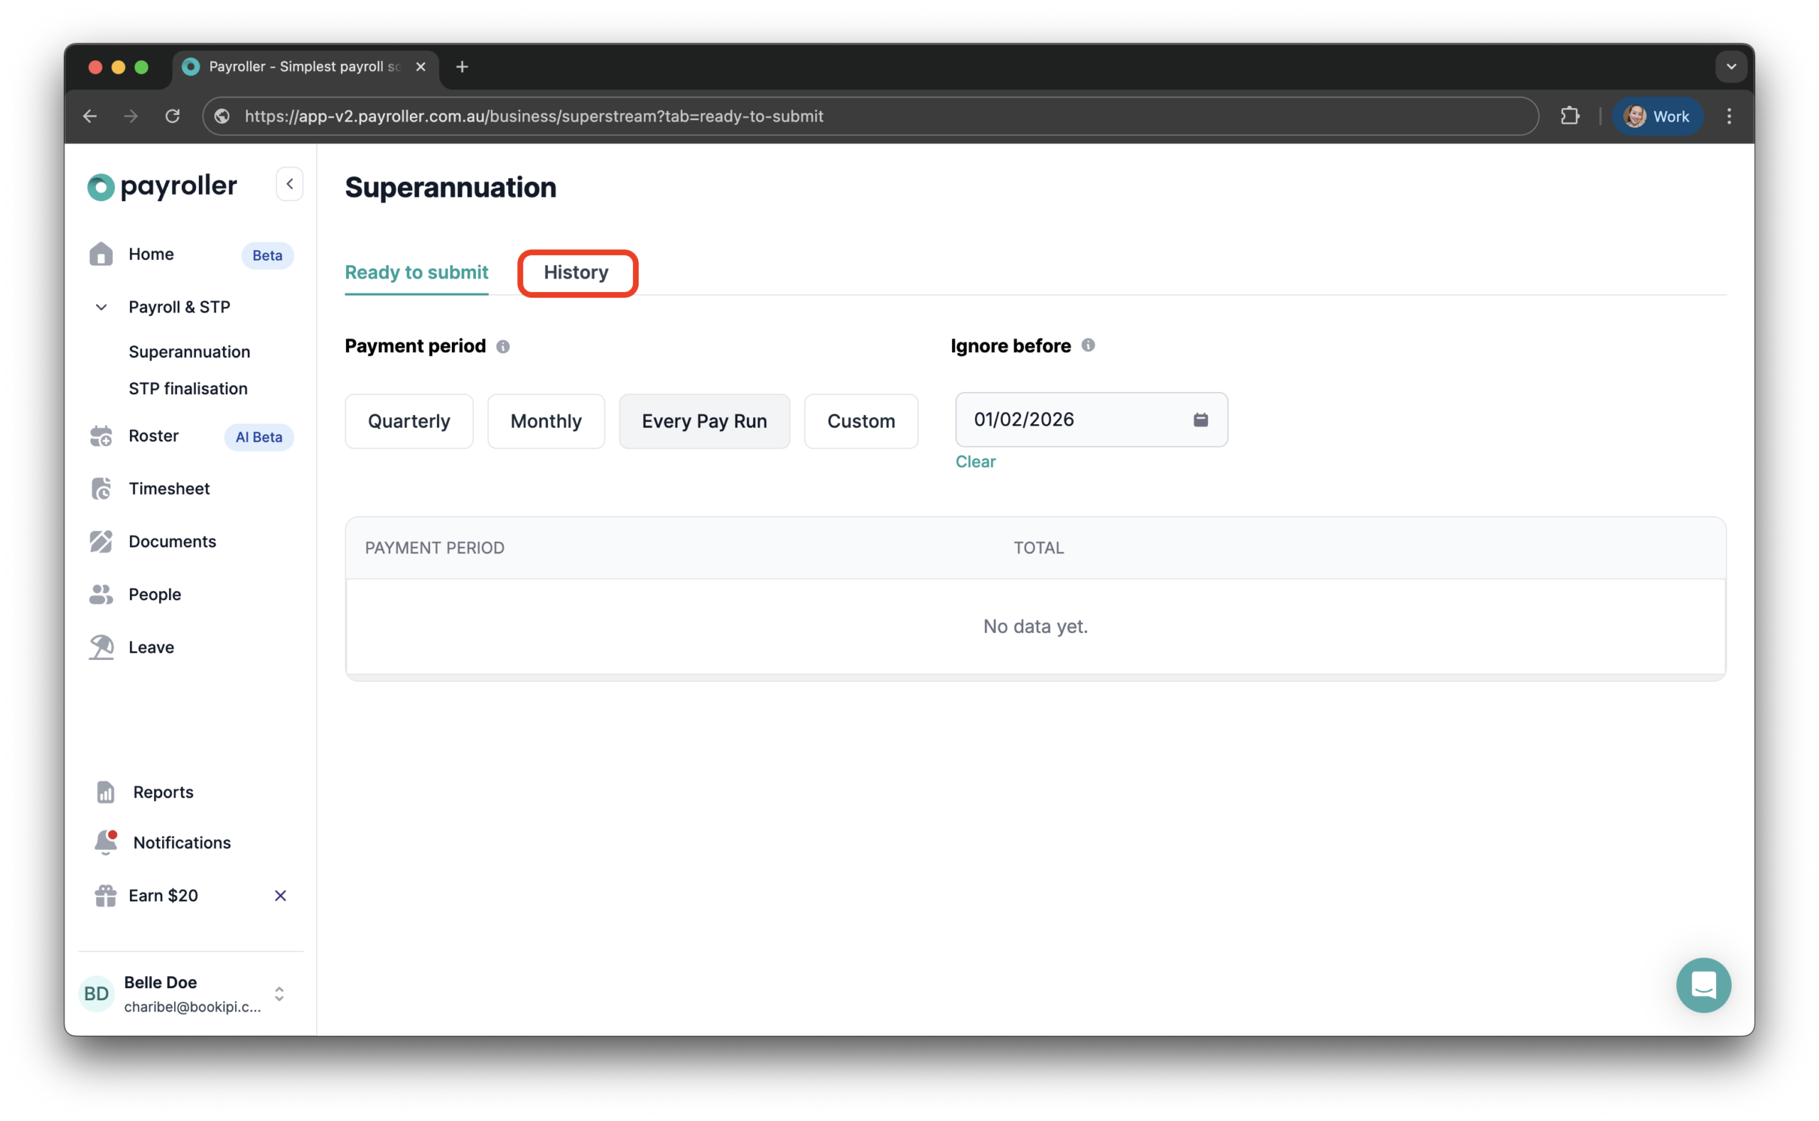Collapse the sidebar with the arrow button
The width and height of the screenshot is (1819, 1121).
[289, 184]
